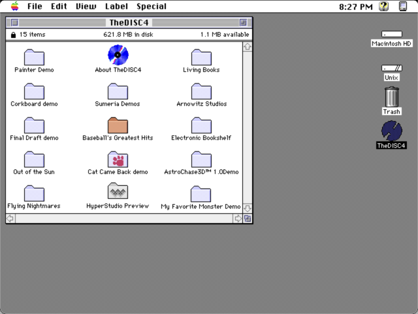Open the Edit menu

(x=59, y=6)
